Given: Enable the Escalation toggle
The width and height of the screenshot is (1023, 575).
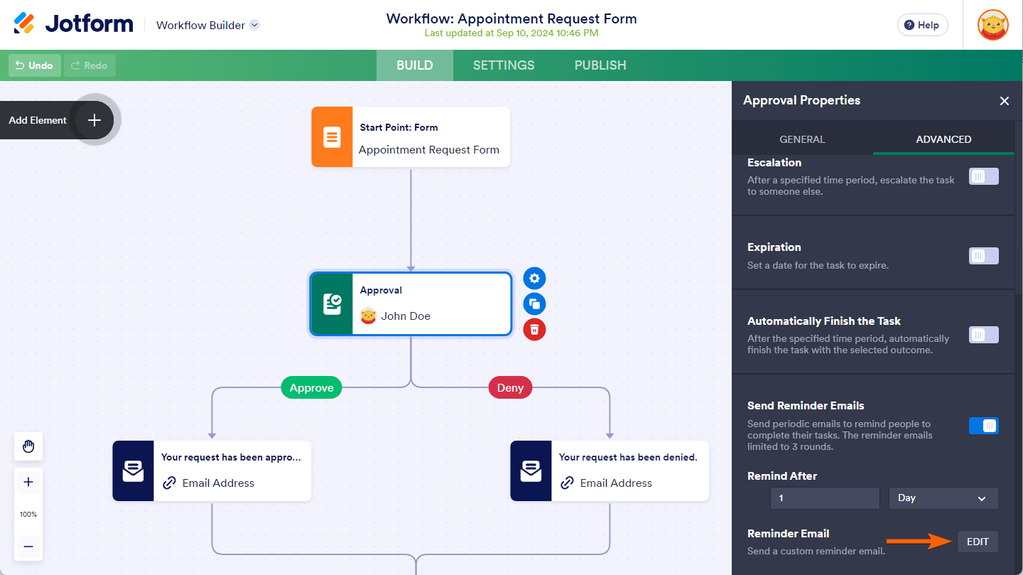Looking at the screenshot, I should tap(984, 176).
